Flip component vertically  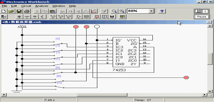78,11
